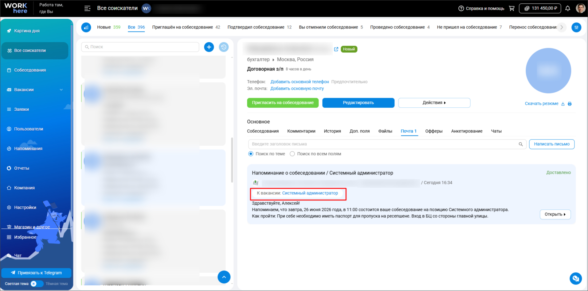Click the print resume icon
Image resolution: width=588 pixels, height=291 pixels.
tap(570, 104)
